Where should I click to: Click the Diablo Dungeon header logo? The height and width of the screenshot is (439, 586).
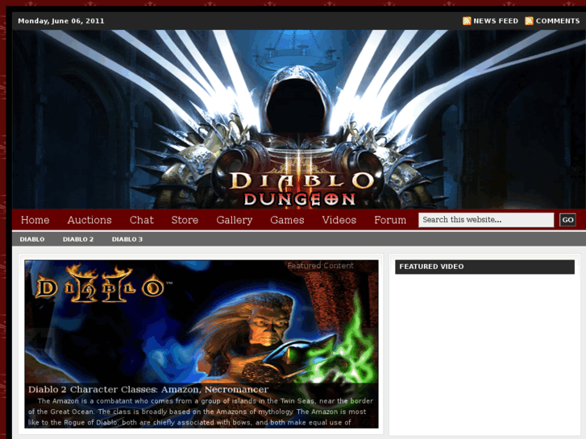[301, 188]
